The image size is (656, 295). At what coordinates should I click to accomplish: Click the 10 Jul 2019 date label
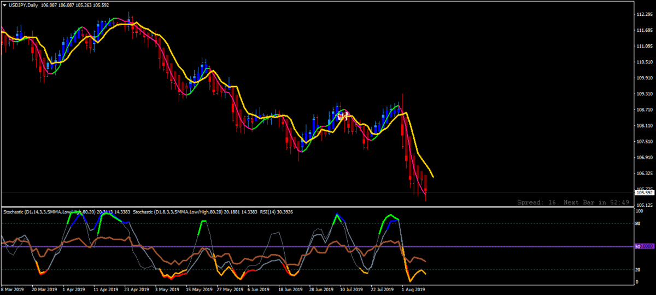pyautogui.click(x=352, y=289)
